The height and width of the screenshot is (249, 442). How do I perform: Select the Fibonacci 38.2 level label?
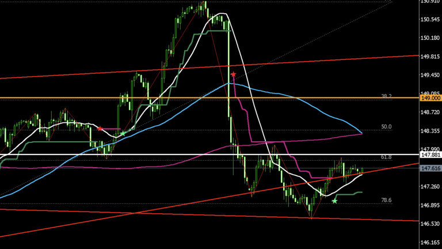point(387,96)
